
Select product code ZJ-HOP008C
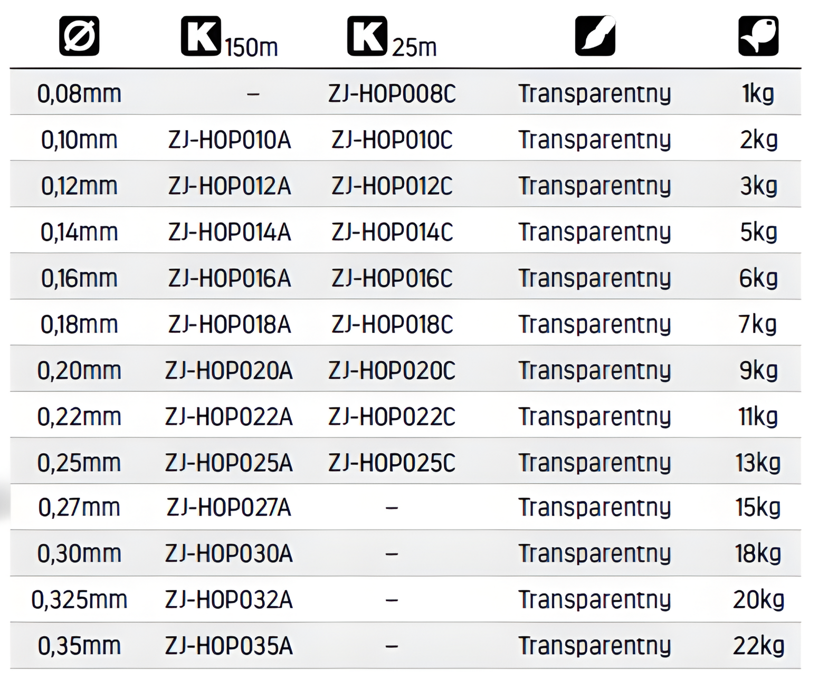point(392,94)
